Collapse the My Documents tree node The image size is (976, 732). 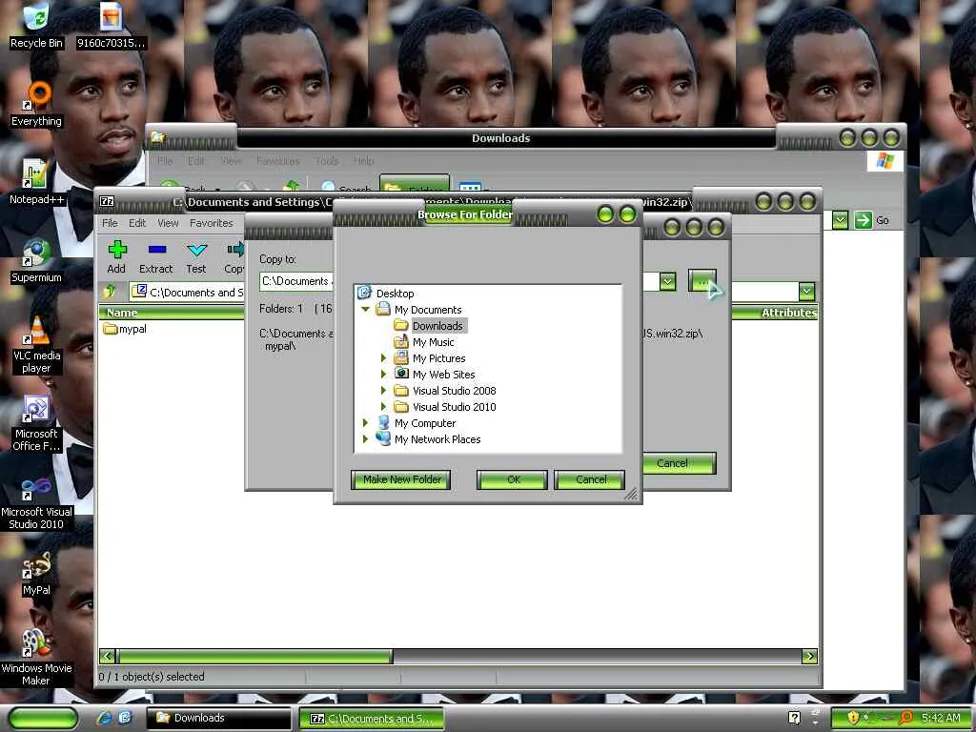click(365, 310)
